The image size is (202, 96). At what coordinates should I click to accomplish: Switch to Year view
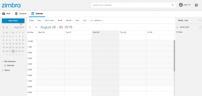(77, 21)
